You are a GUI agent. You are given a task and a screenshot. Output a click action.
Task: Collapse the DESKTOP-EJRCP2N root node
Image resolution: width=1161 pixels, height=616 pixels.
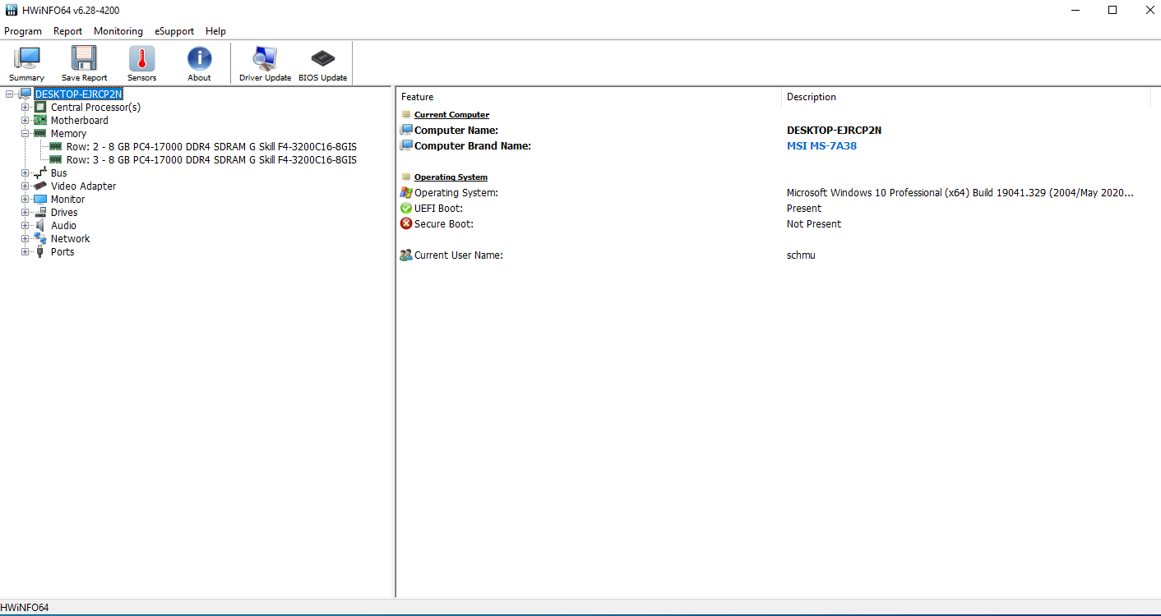point(9,94)
